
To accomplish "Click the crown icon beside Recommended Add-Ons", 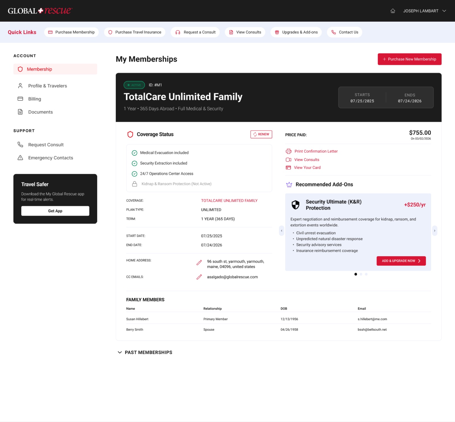I will coord(289,185).
